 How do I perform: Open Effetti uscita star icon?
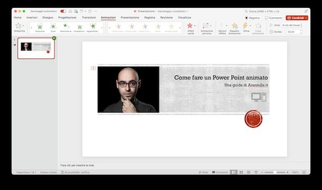[x=190, y=26]
